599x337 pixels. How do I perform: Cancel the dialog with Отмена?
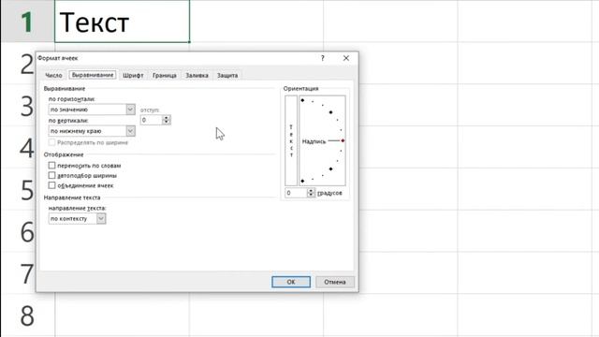click(x=335, y=282)
